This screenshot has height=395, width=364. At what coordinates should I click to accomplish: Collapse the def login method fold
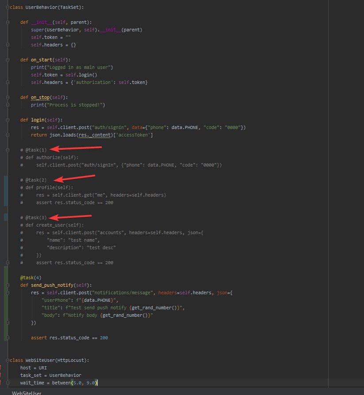pos(8,120)
